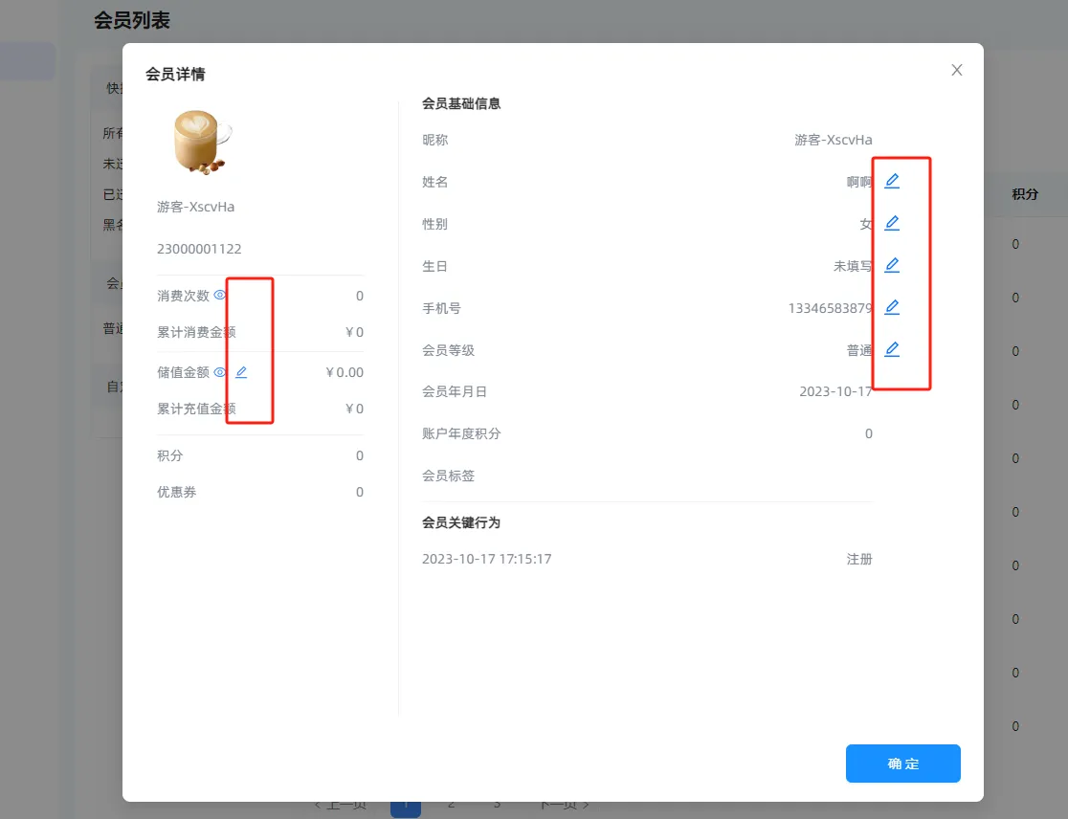Image resolution: width=1068 pixels, height=819 pixels.
Task: Edit the 会员等级 setting
Action: [892, 349]
